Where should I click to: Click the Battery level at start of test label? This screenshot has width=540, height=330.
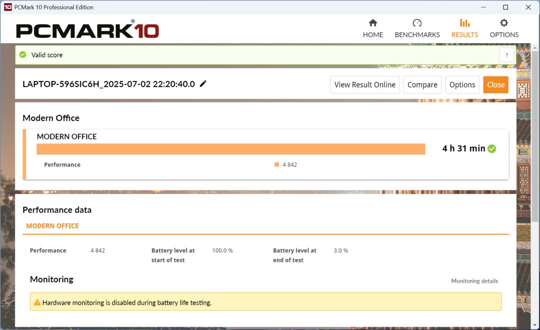(173, 255)
